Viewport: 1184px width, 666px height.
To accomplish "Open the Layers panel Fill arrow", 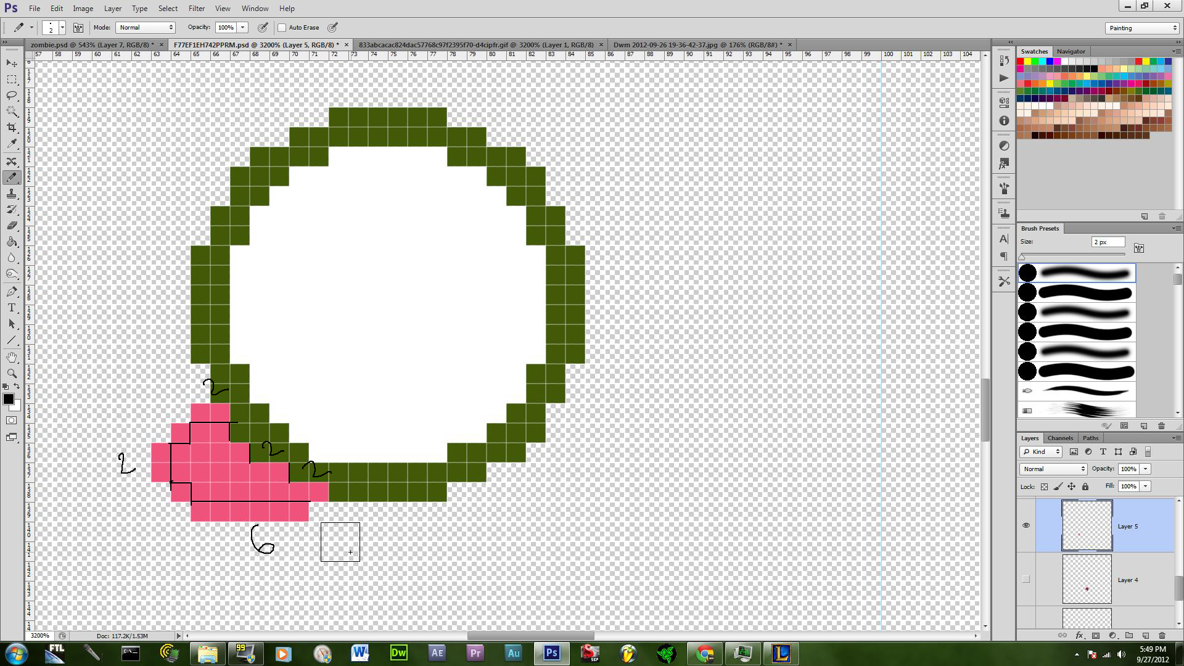I will [x=1146, y=487].
